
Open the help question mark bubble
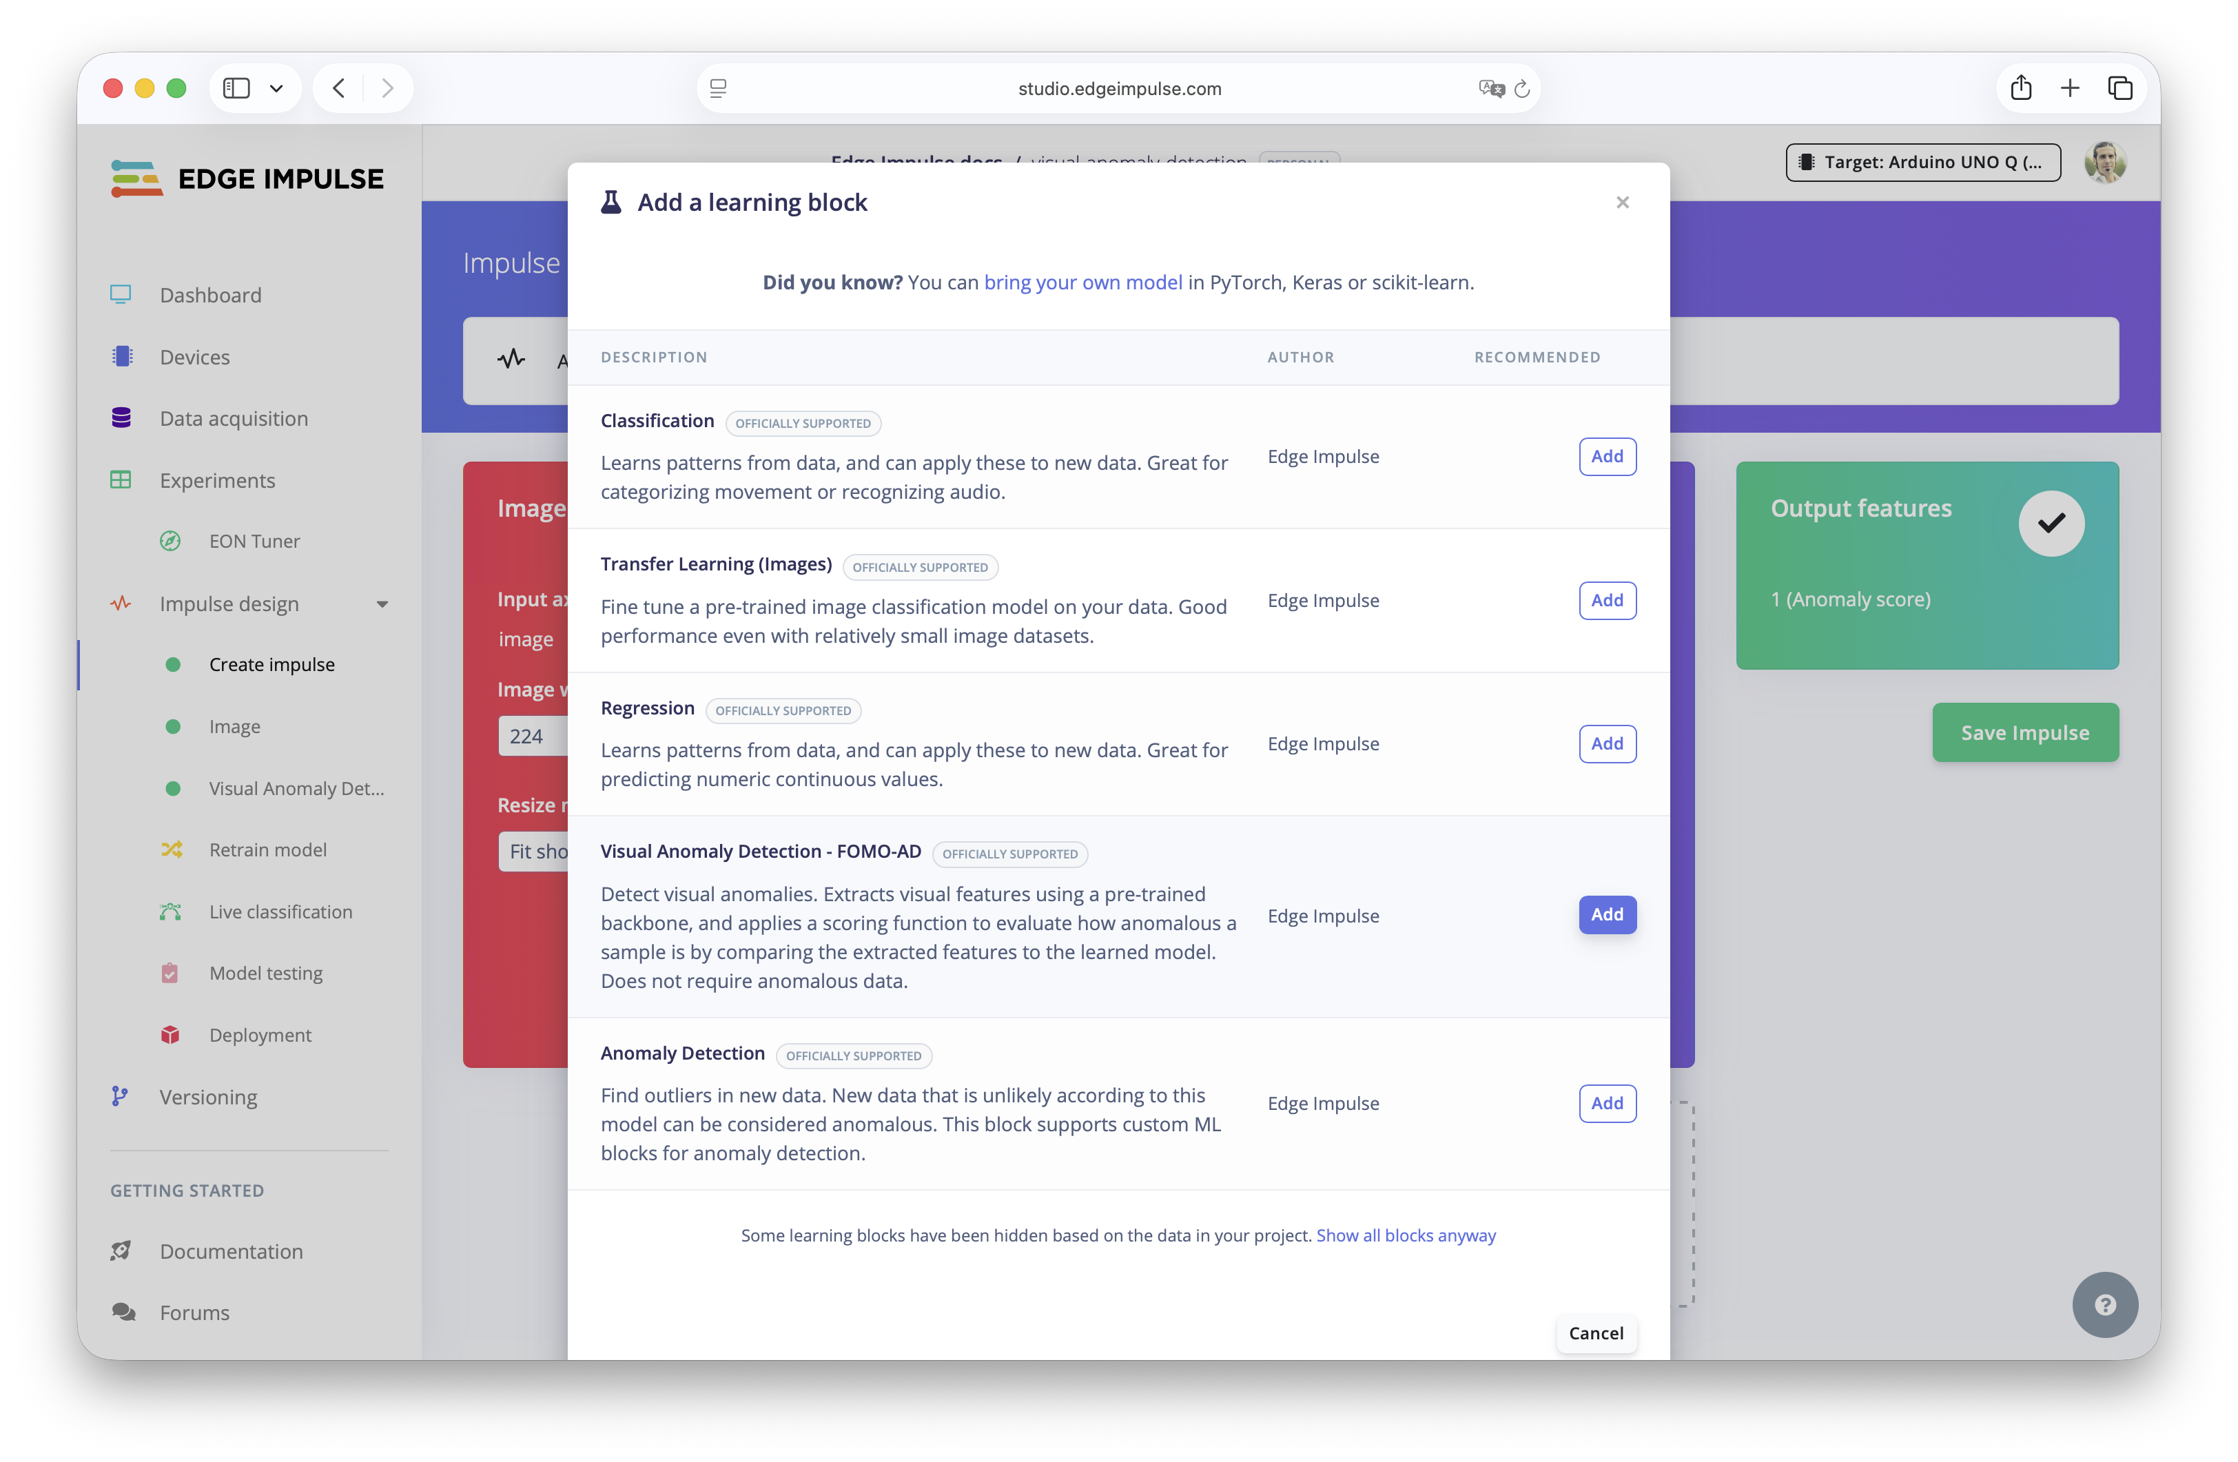click(2104, 1304)
